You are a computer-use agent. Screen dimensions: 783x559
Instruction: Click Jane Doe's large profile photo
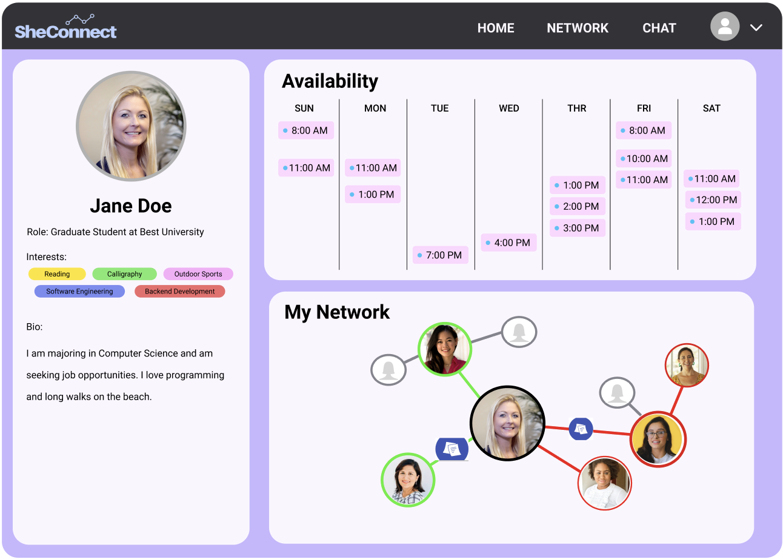click(131, 126)
